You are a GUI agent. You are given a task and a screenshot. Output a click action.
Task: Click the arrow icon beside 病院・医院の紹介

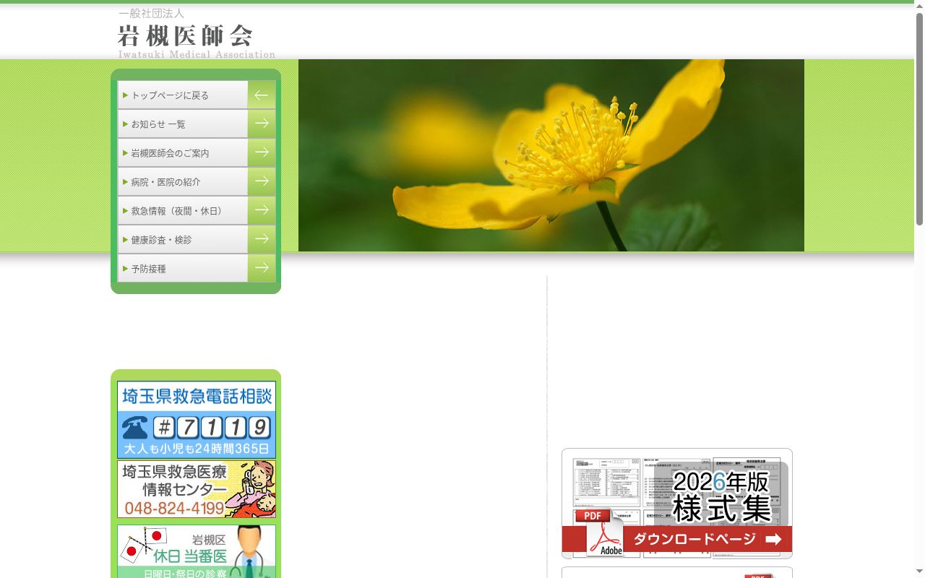[262, 181]
